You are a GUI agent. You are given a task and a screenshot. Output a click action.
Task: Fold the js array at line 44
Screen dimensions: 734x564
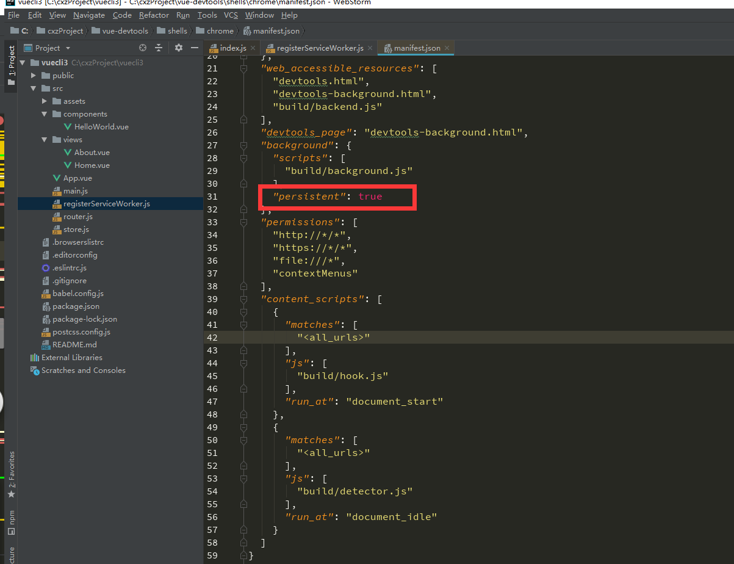[243, 363]
